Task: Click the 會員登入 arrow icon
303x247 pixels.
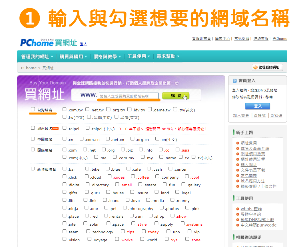Action: coord(234,81)
